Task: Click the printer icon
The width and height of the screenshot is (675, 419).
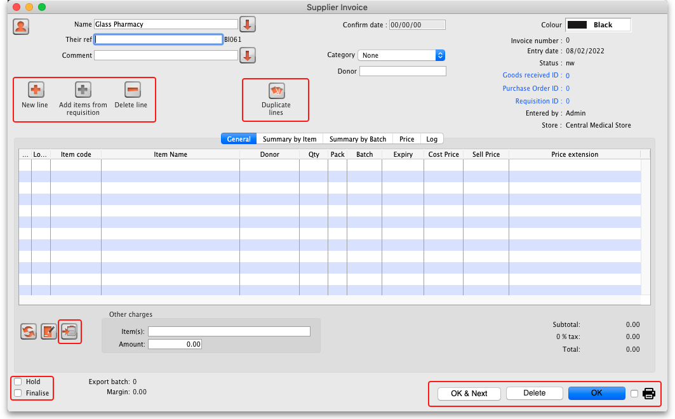Action: coord(648,394)
